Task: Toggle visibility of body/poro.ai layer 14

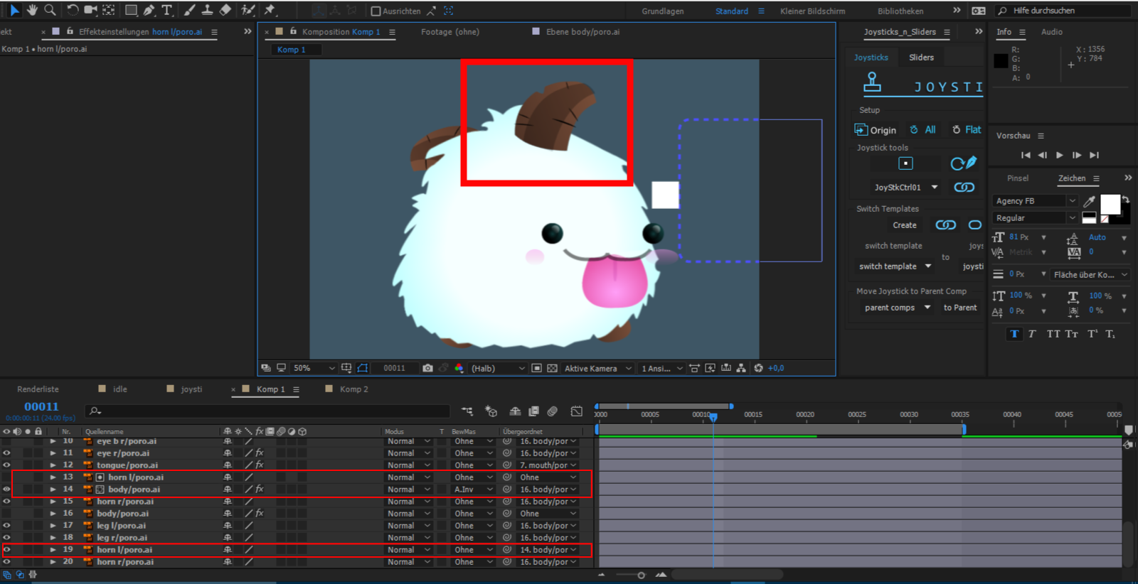Action: [6, 490]
